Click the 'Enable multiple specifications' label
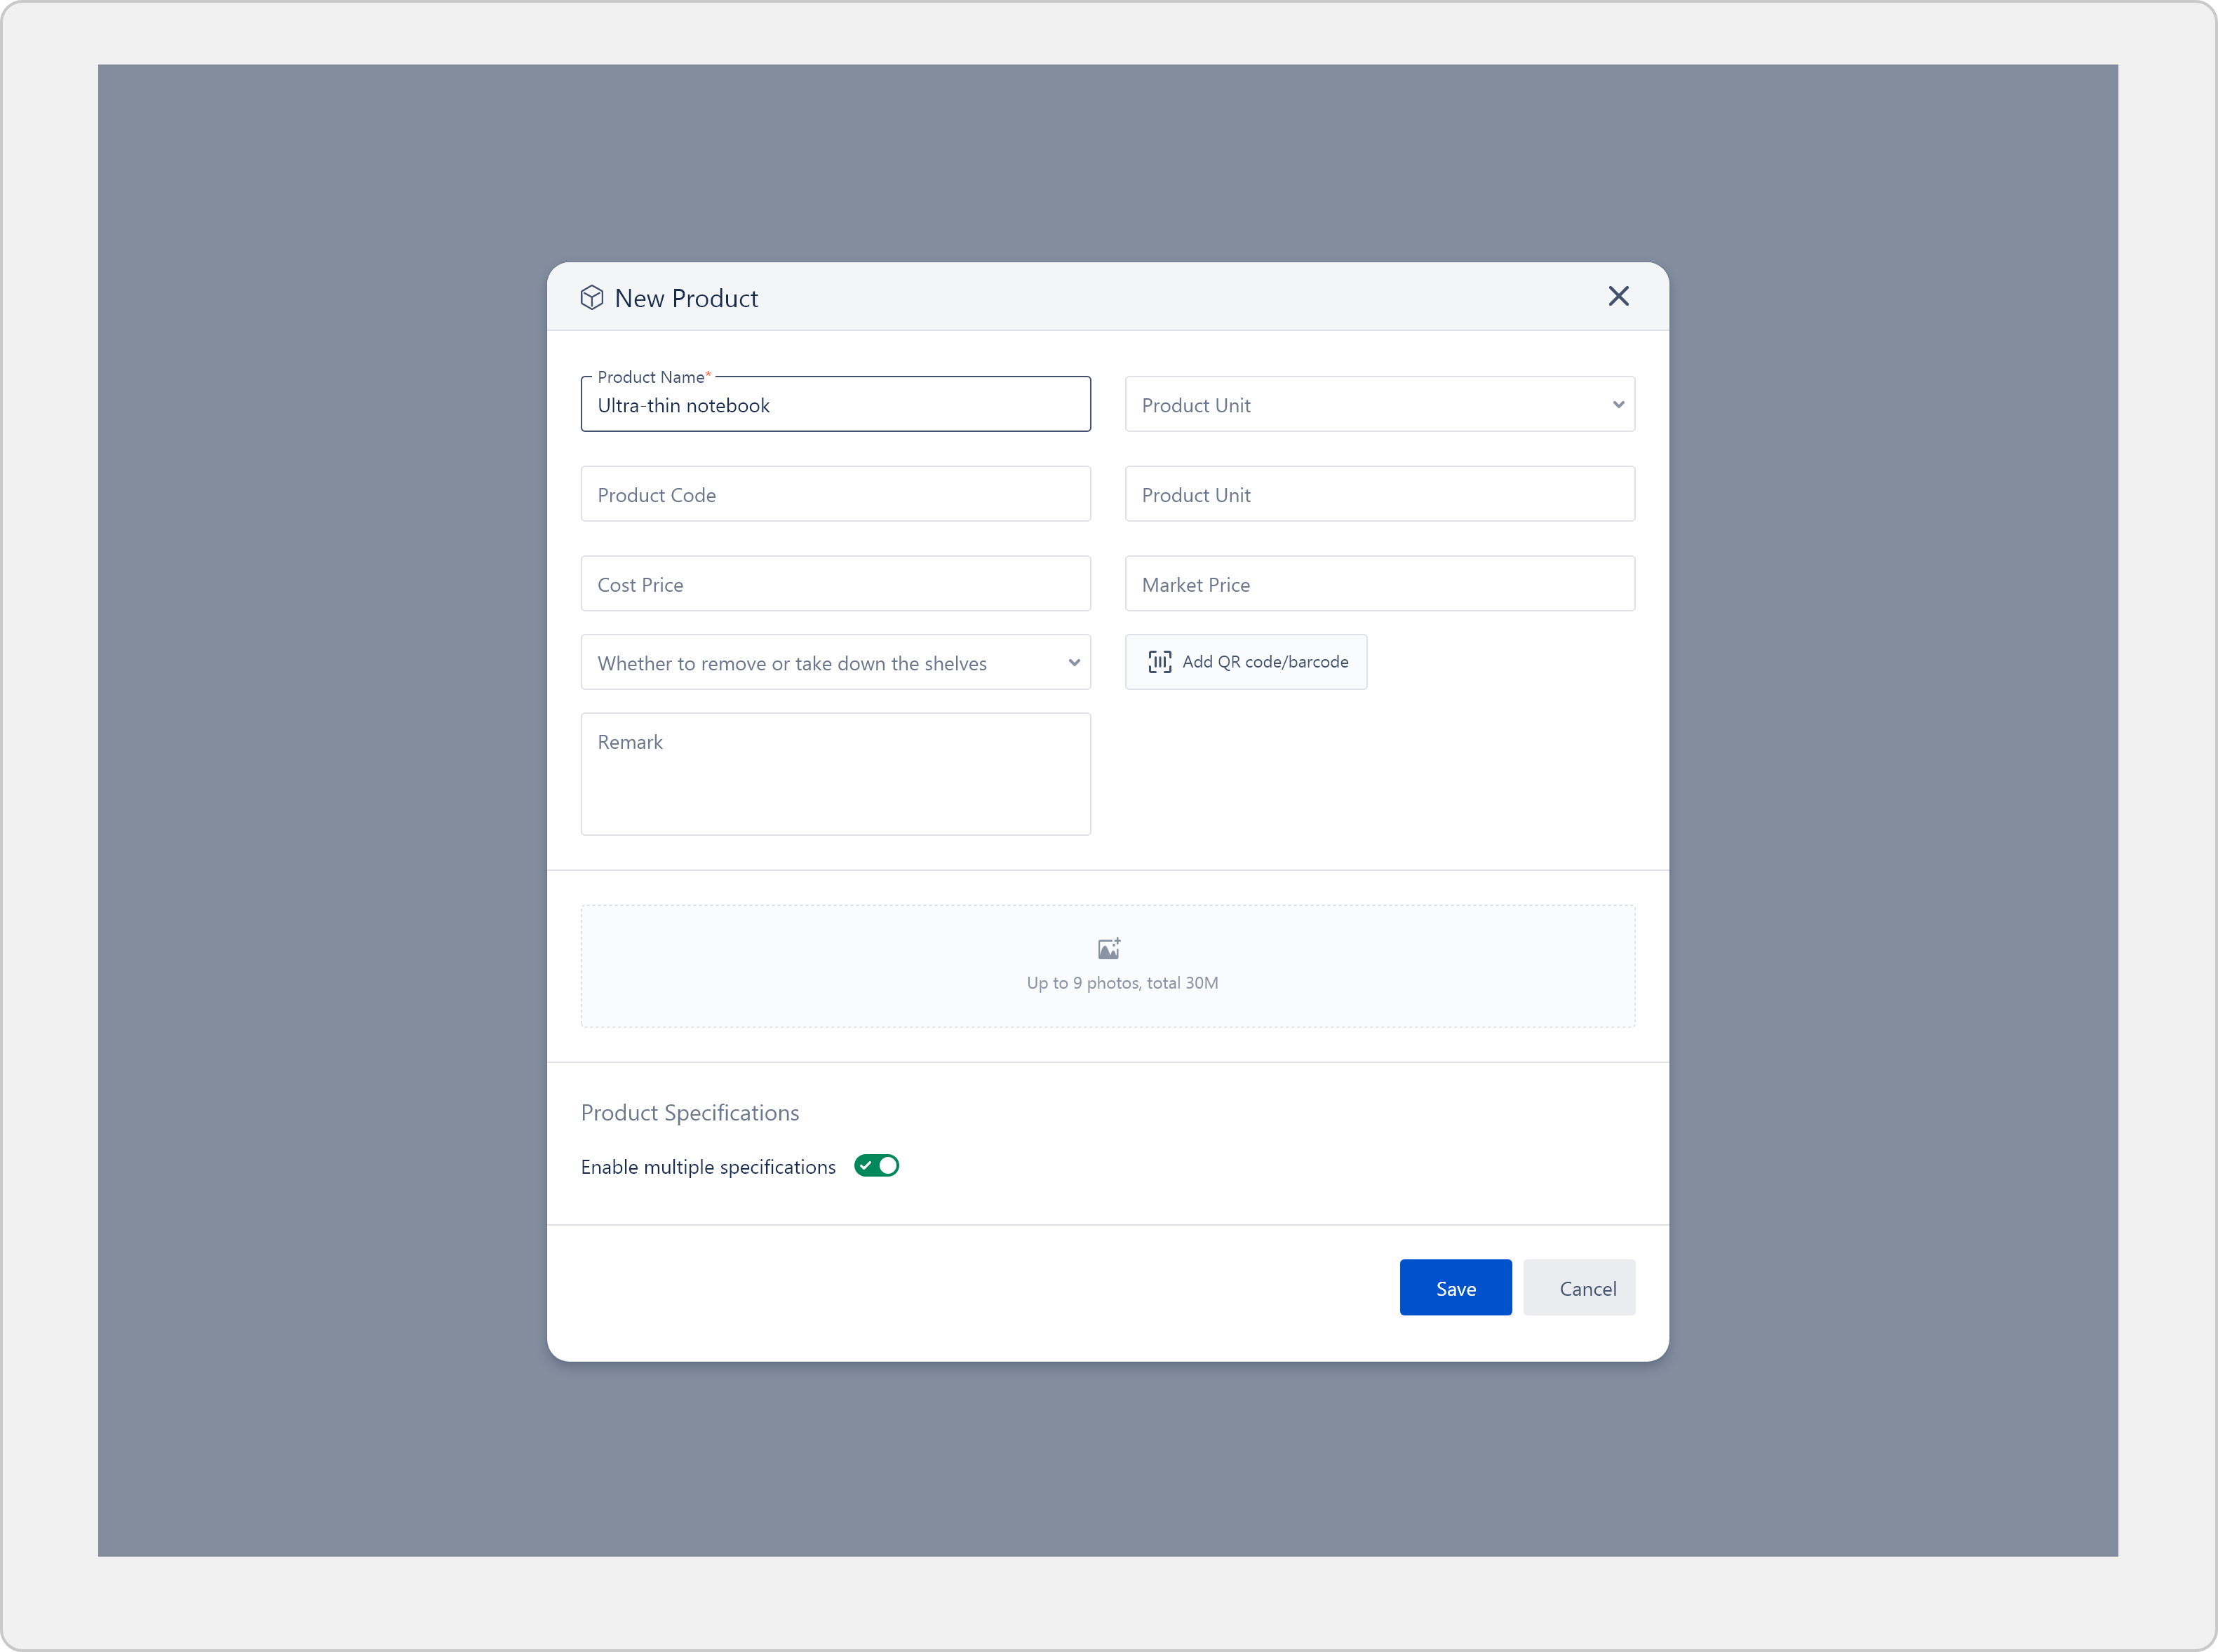The height and width of the screenshot is (1652, 2218). [x=708, y=1167]
